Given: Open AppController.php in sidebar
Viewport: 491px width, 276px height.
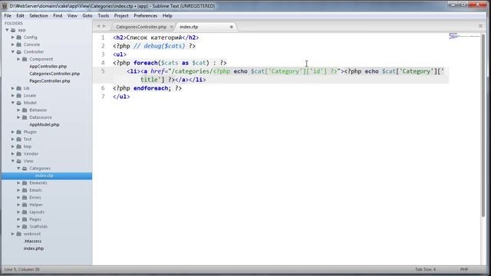Looking at the screenshot, I should pyautogui.click(x=48, y=67).
